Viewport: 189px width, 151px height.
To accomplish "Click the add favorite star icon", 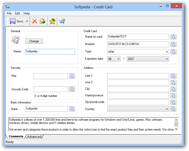I will coord(52,21).
